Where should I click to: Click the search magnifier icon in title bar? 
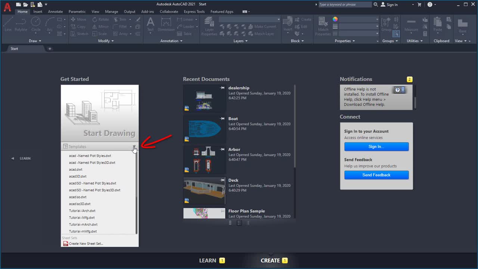point(376,4)
